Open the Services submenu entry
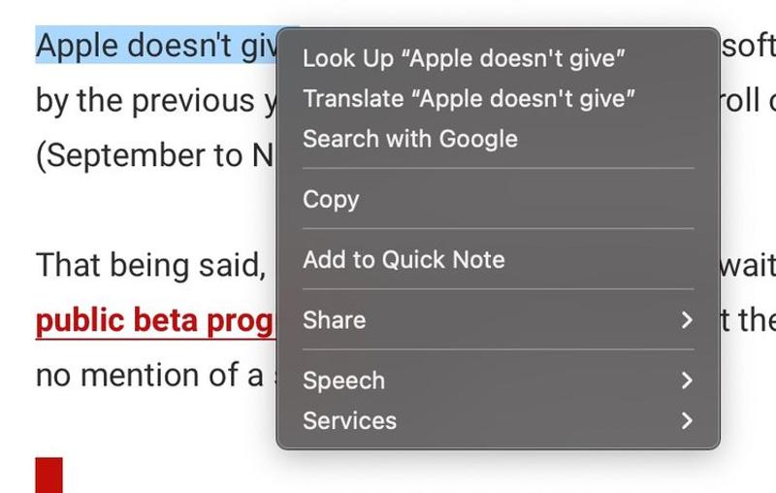The height and width of the screenshot is (493, 776). point(349,420)
